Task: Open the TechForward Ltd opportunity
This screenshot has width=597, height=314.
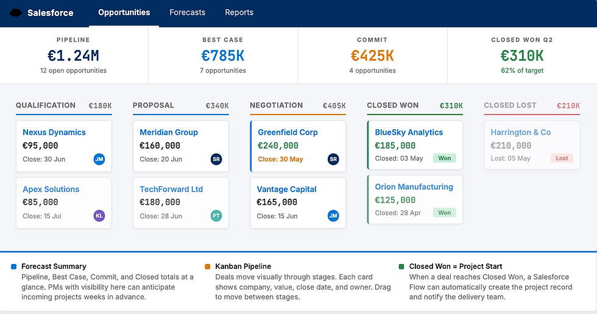Action: click(171, 189)
